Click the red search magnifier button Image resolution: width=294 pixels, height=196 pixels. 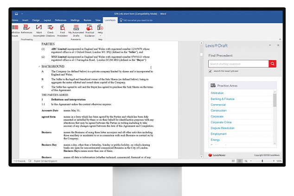coord(273,64)
